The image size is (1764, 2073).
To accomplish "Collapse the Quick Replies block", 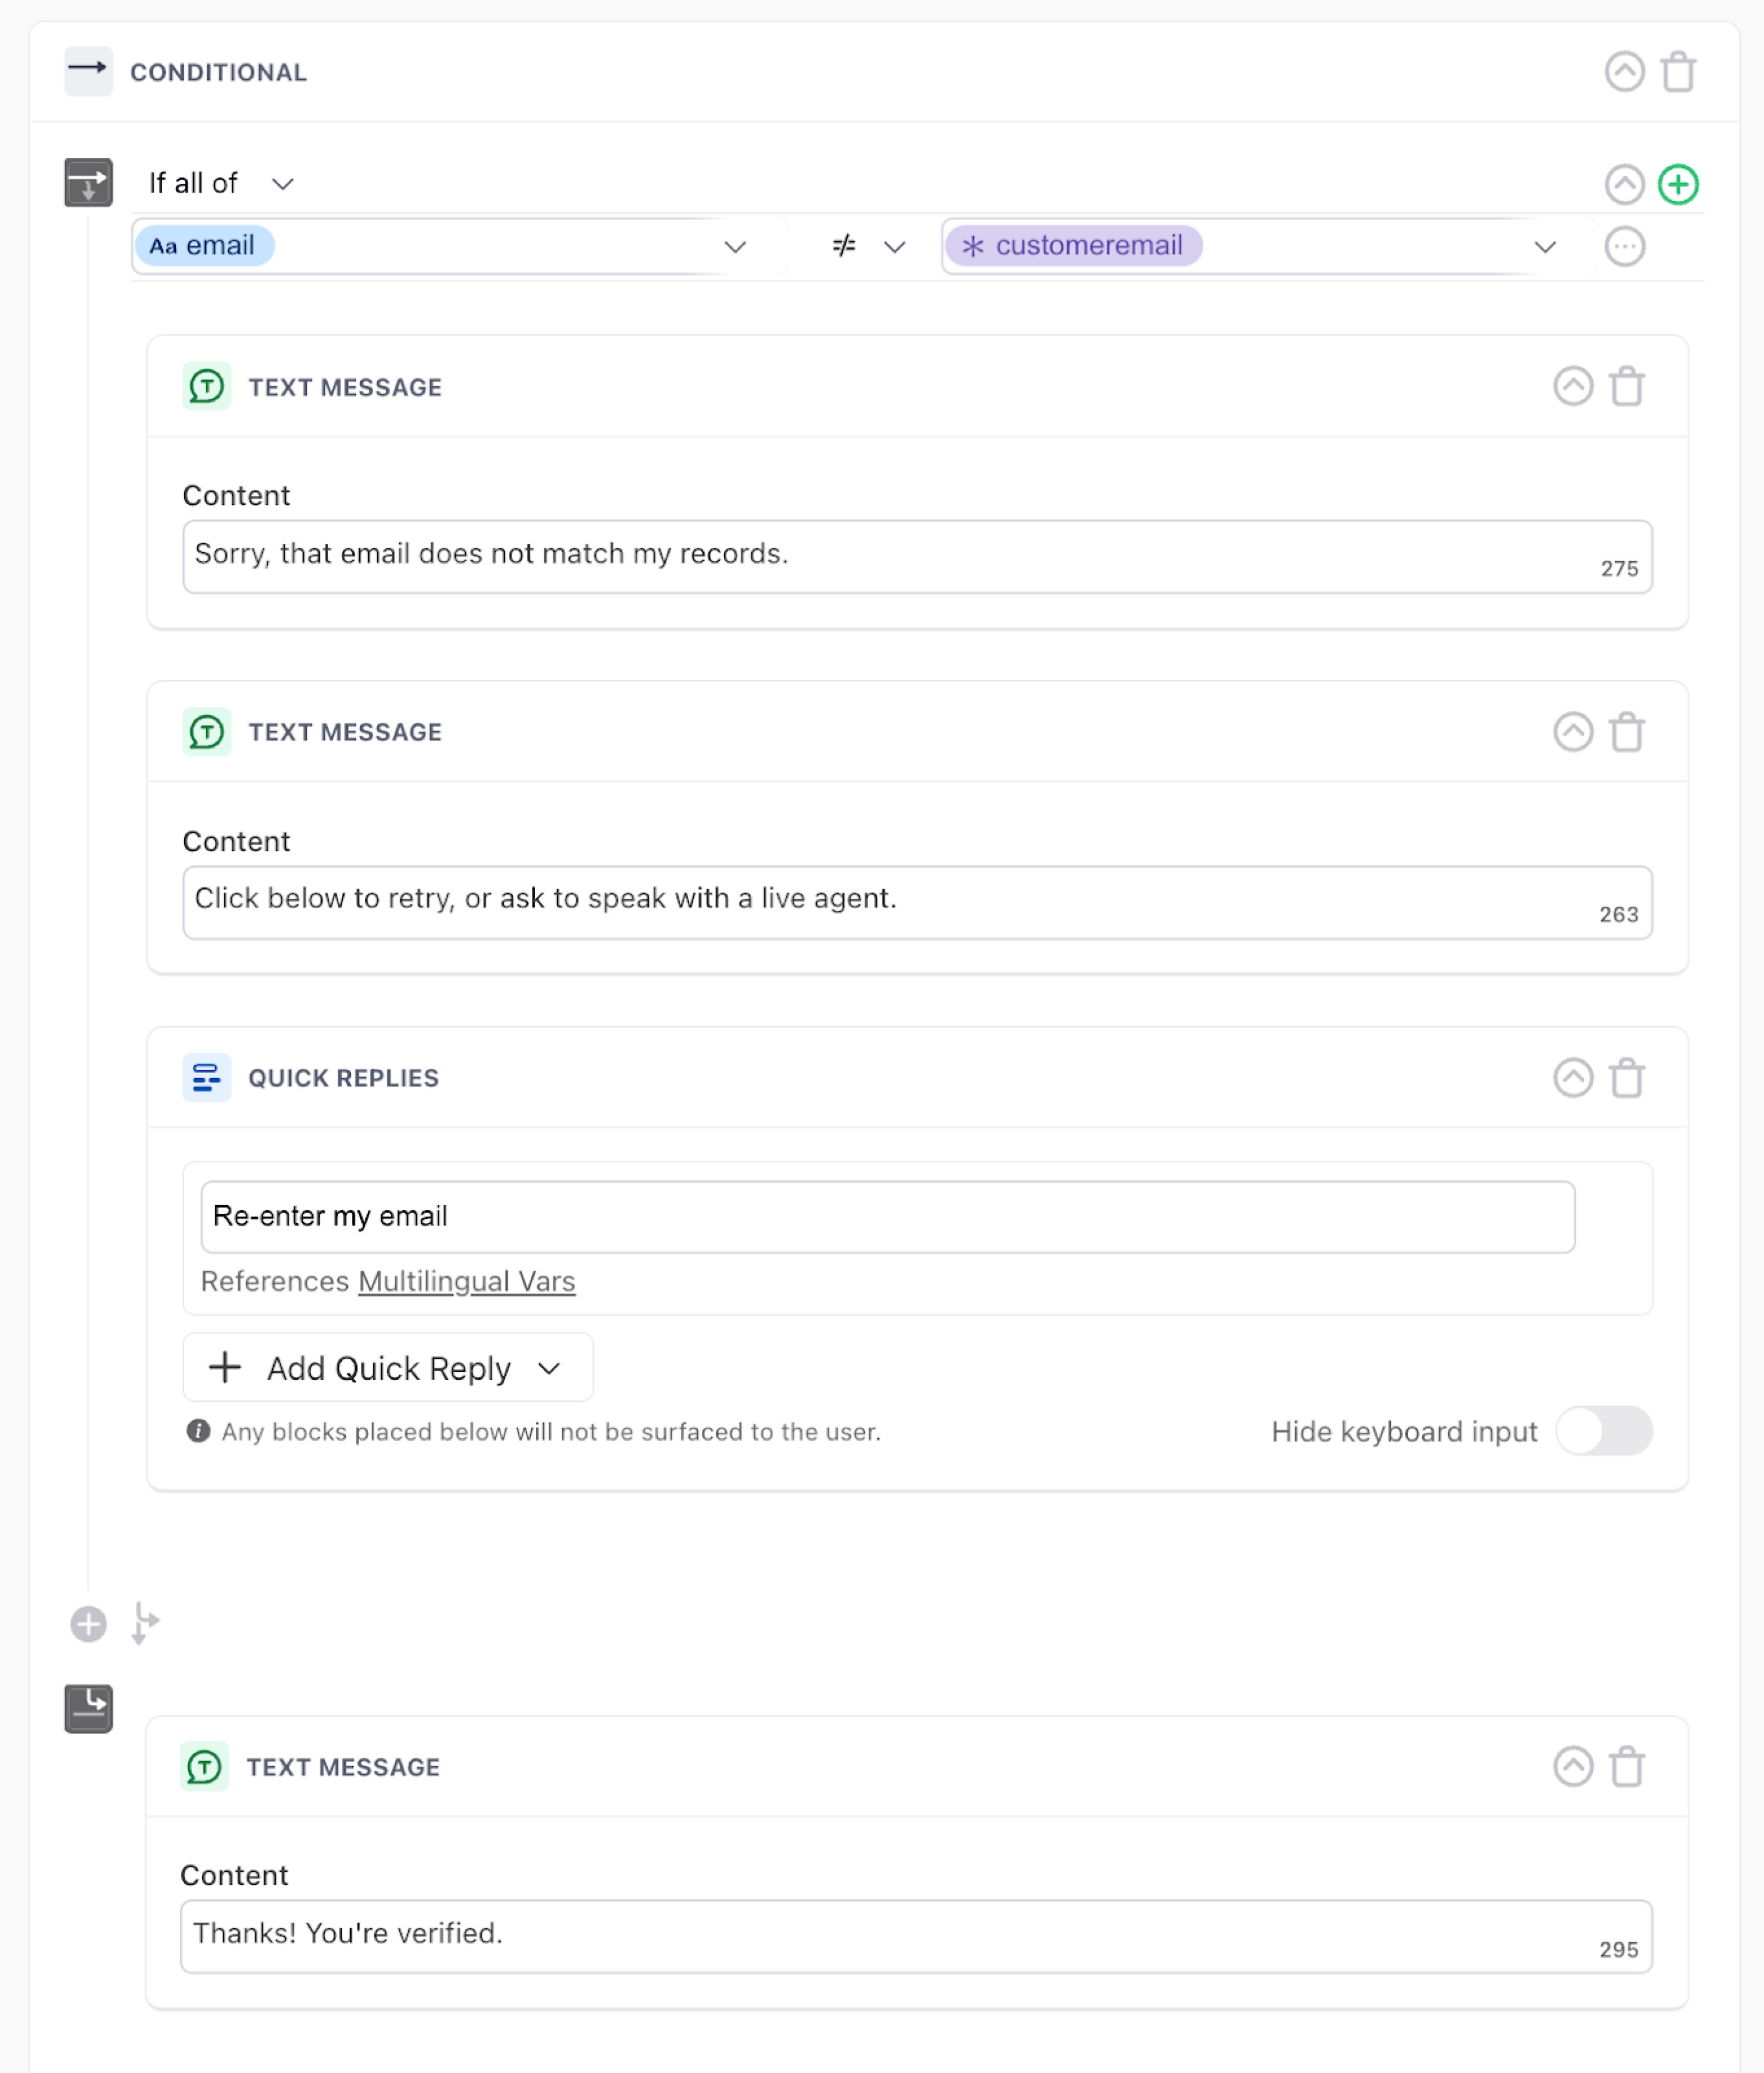I will click(x=1572, y=1077).
